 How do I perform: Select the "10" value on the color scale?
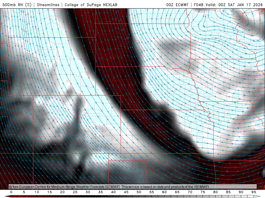click(37, 192)
